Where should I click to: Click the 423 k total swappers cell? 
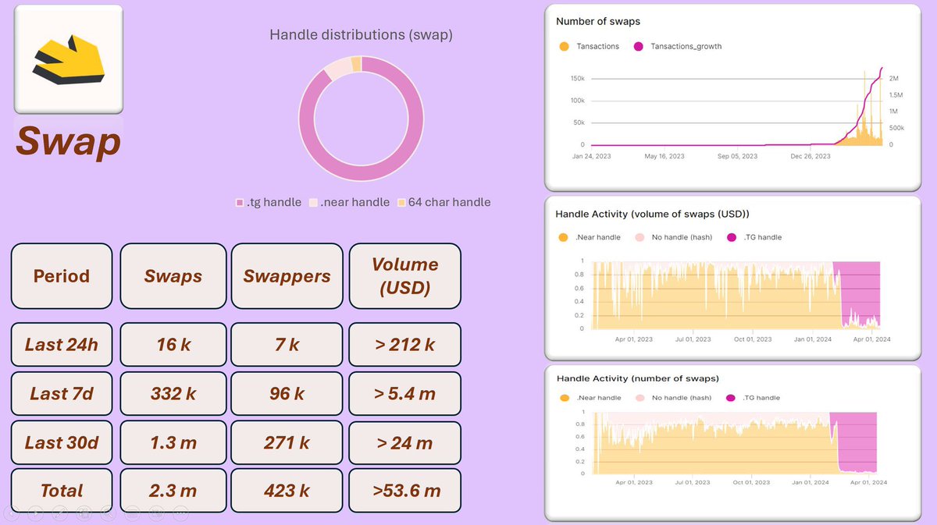(287, 490)
